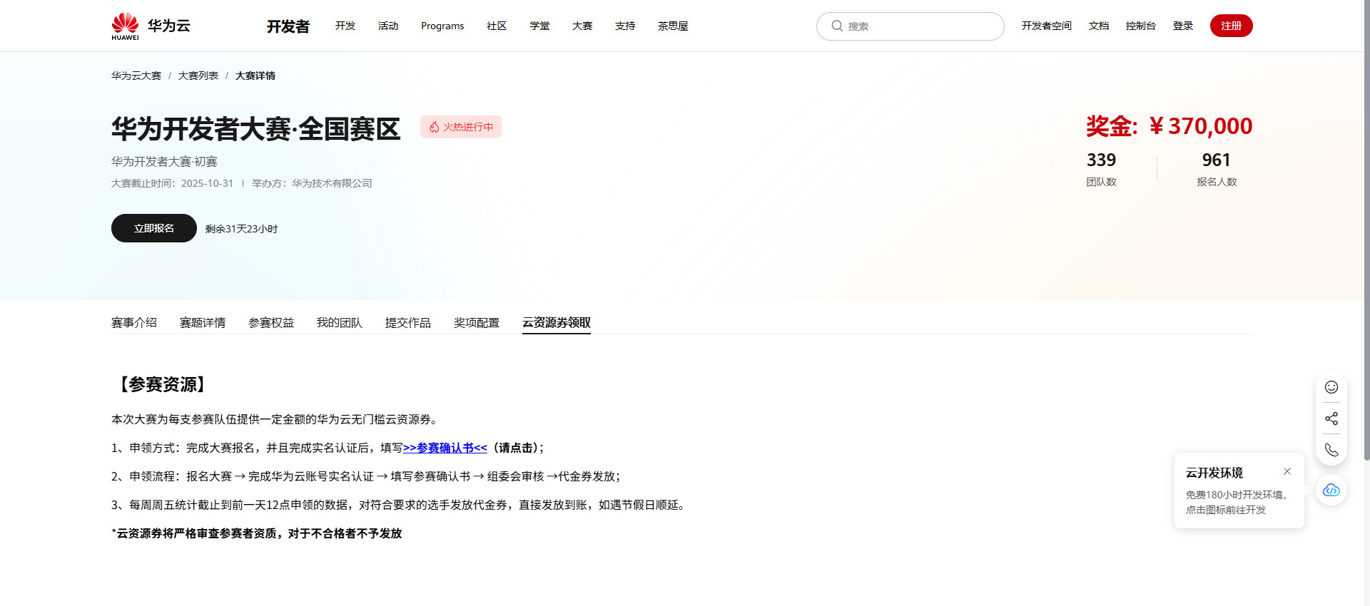
Task: Click the phone contact icon
Action: click(x=1331, y=450)
